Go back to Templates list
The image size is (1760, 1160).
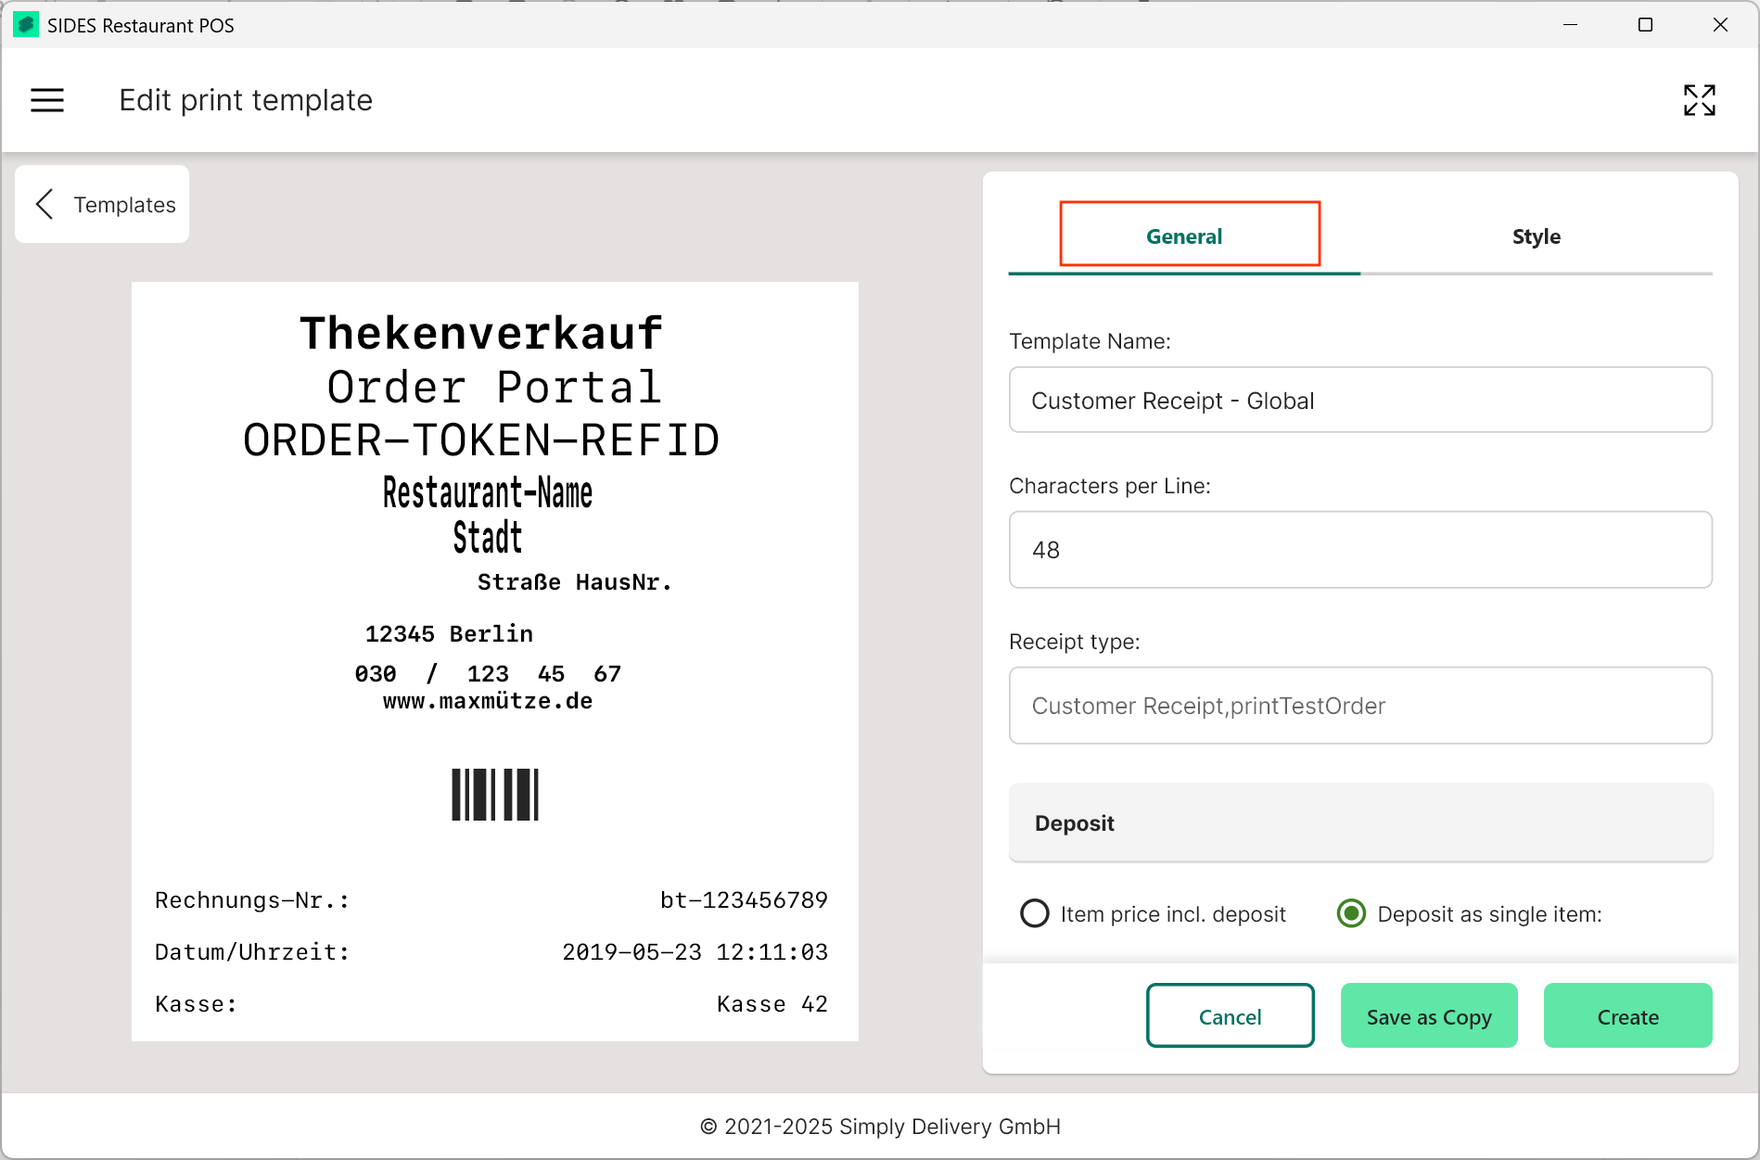pos(103,204)
